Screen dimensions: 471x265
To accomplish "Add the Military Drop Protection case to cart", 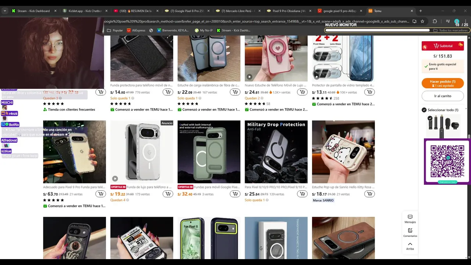I will [302, 194].
